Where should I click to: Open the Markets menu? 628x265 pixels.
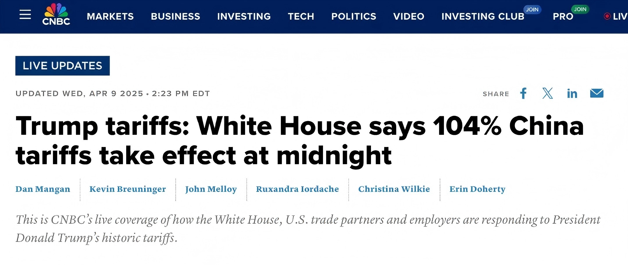click(x=110, y=16)
